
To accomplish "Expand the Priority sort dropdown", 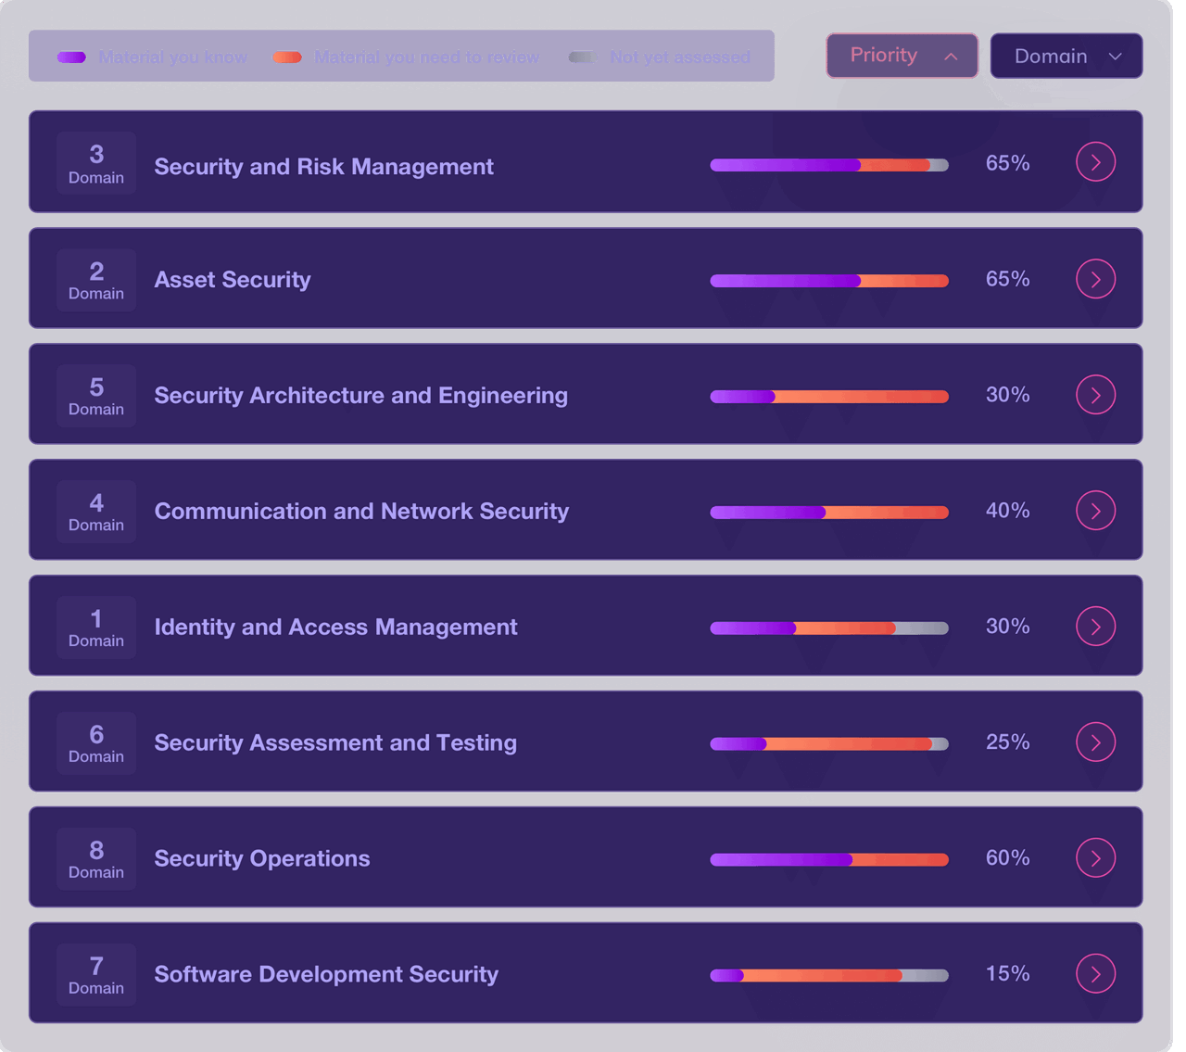I will pyautogui.click(x=902, y=56).
